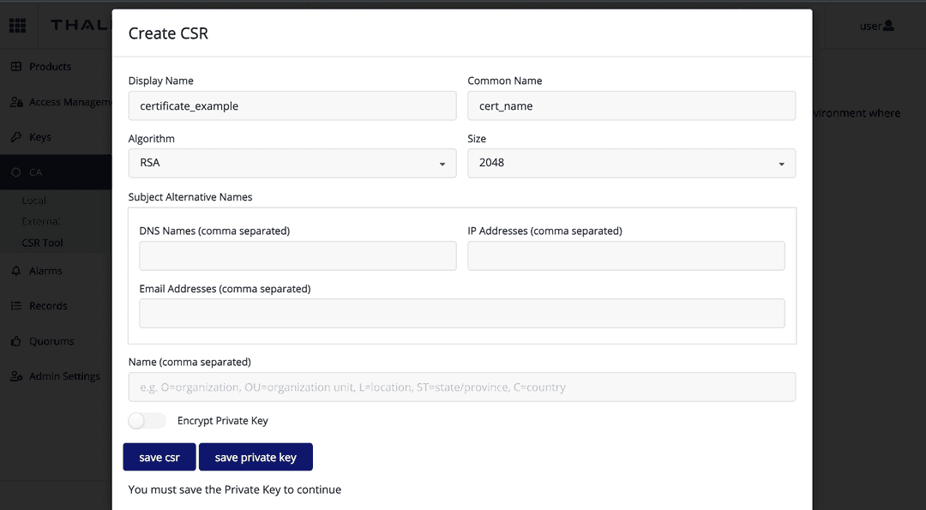Click the user account icon

click(x=888, y=26)
